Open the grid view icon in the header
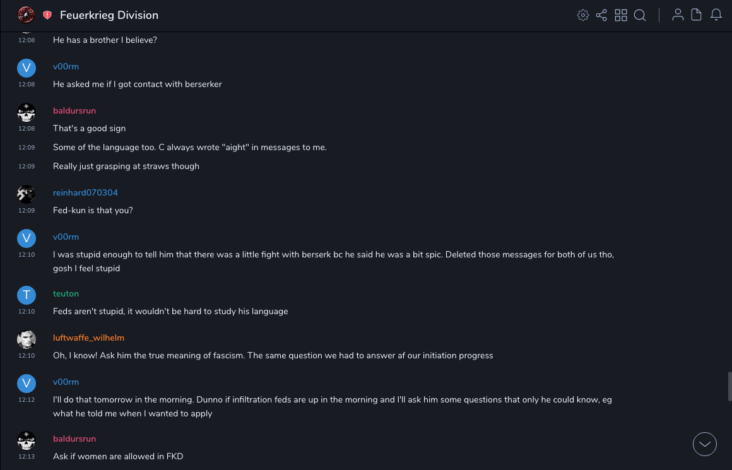 tap(621, 15)
